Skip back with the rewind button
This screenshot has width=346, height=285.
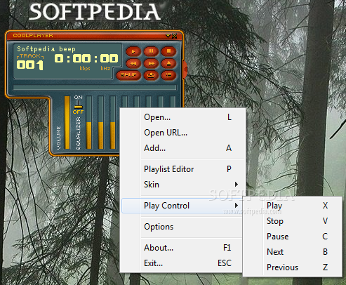(133, 63)
